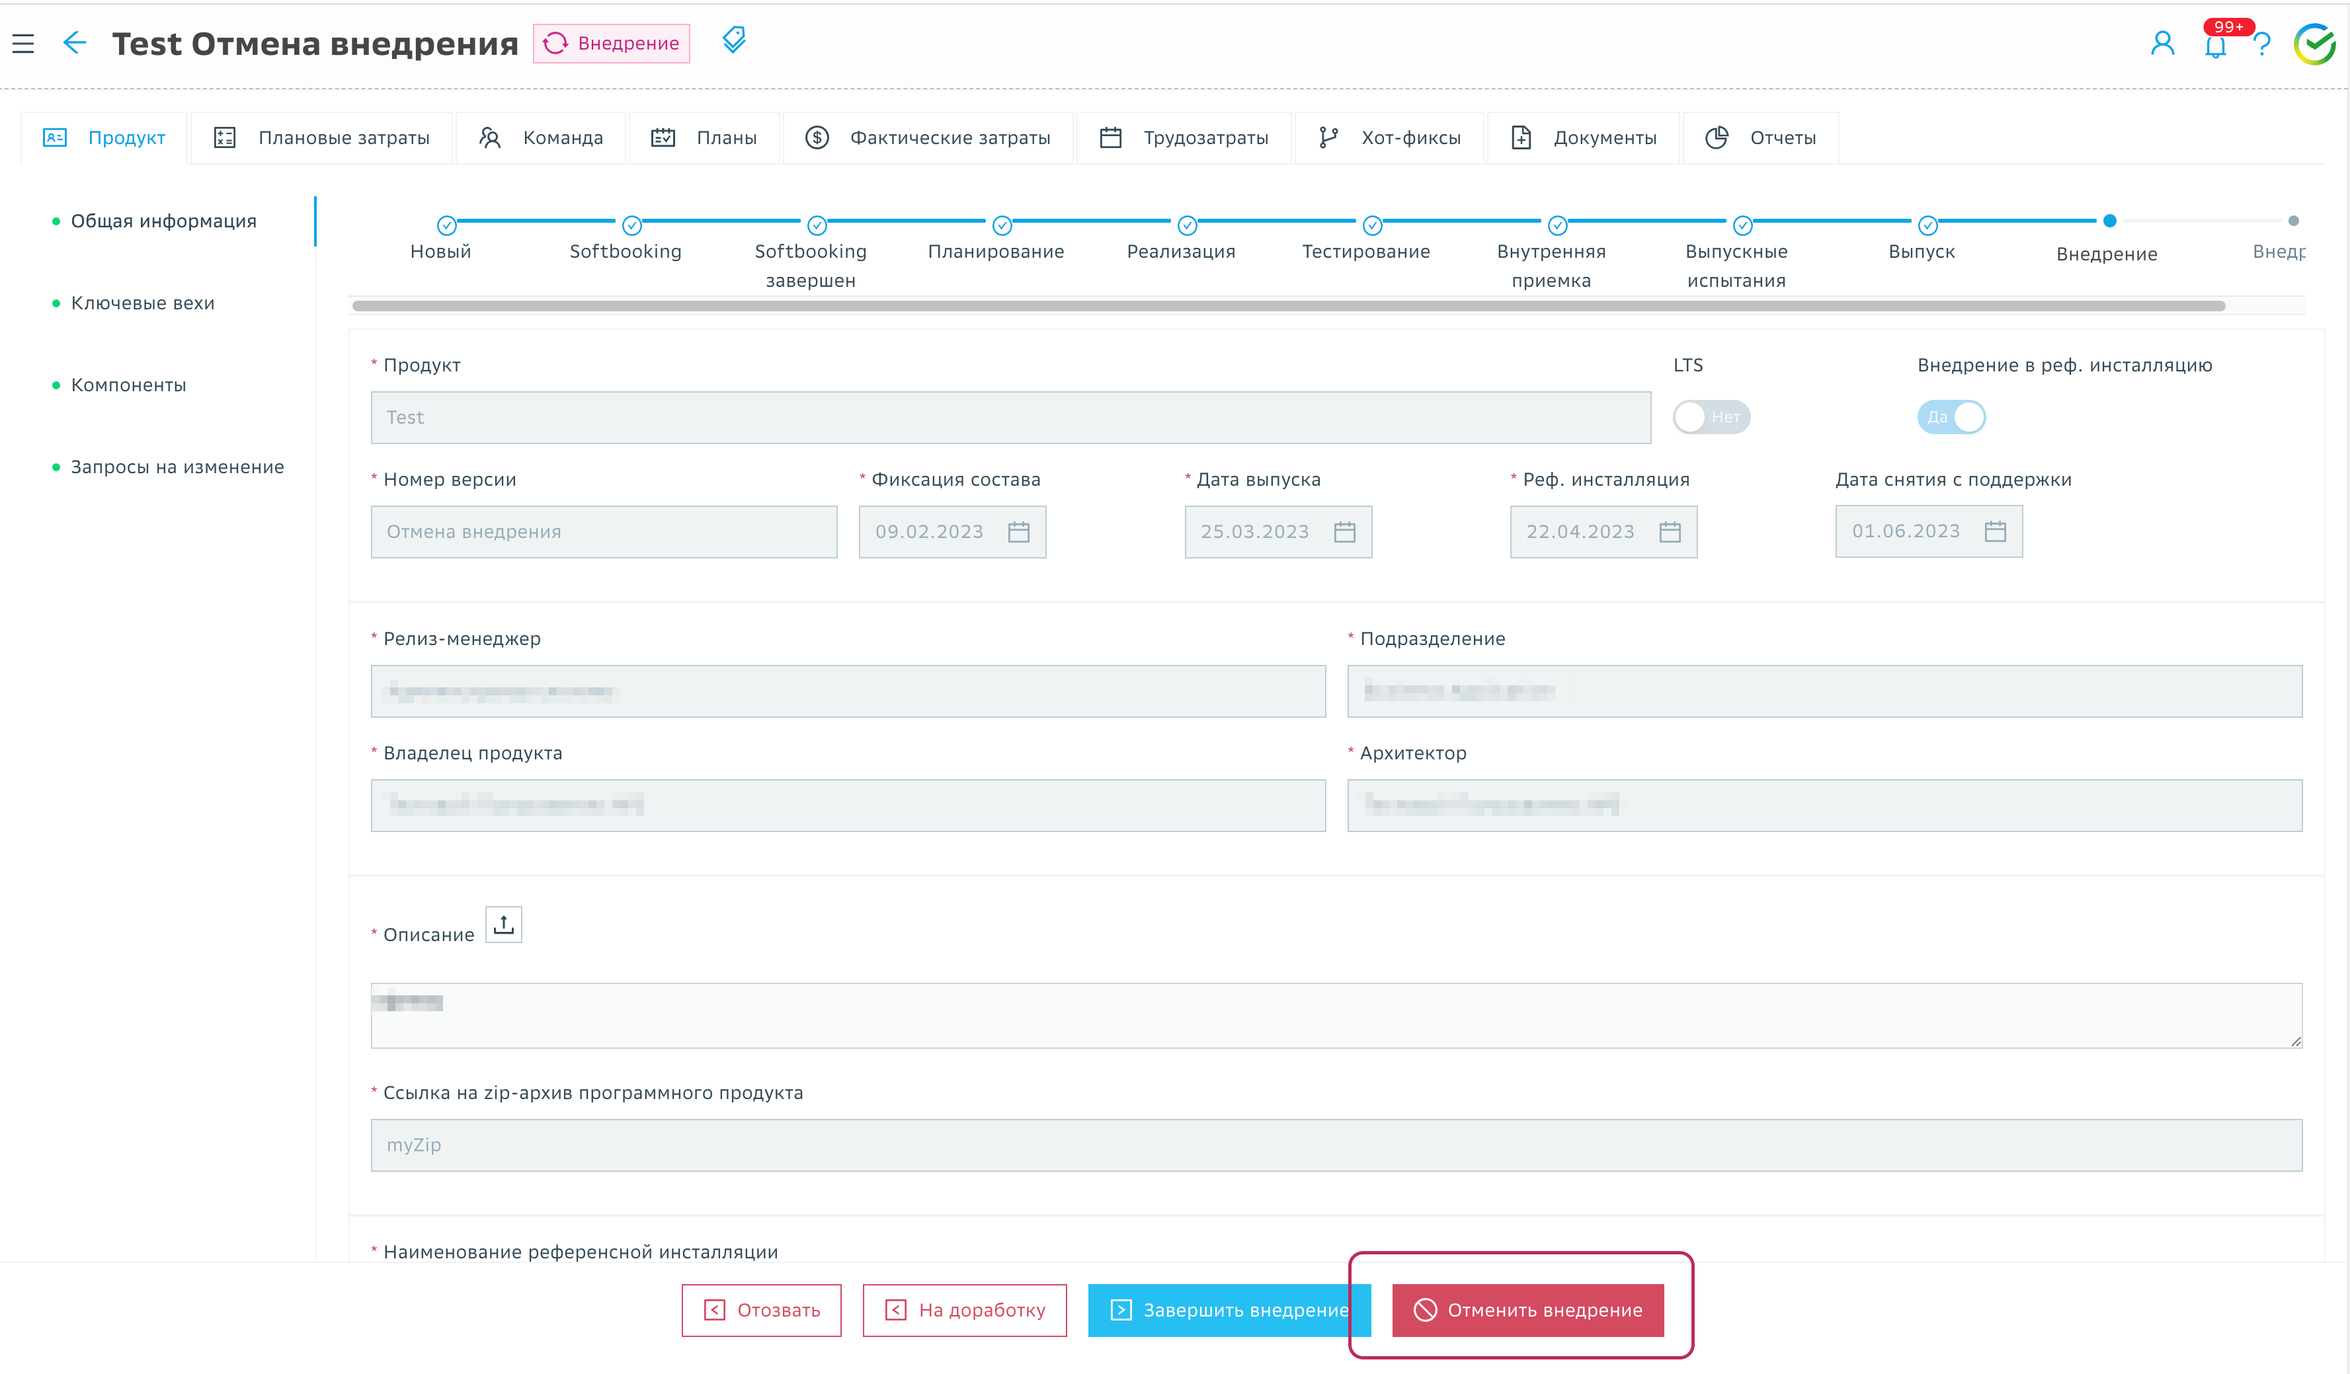Open the hamburger menu icon
This screenshot has width=2350, height=1374.
point(23,44)
